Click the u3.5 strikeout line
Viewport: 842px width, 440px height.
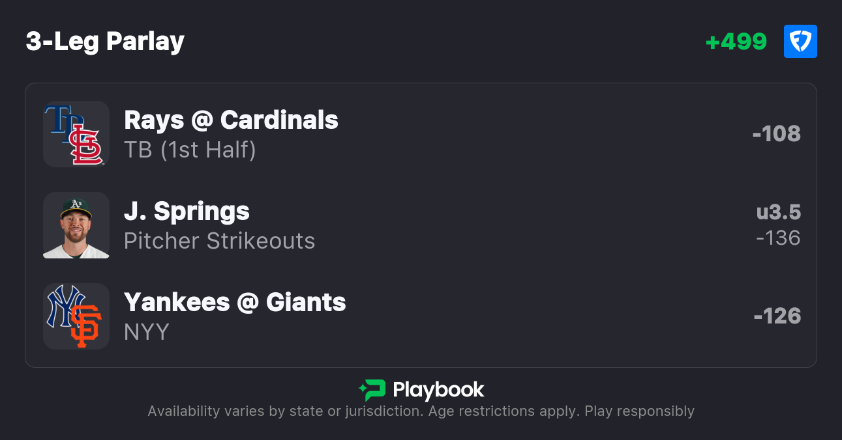(x=778, y=212)
